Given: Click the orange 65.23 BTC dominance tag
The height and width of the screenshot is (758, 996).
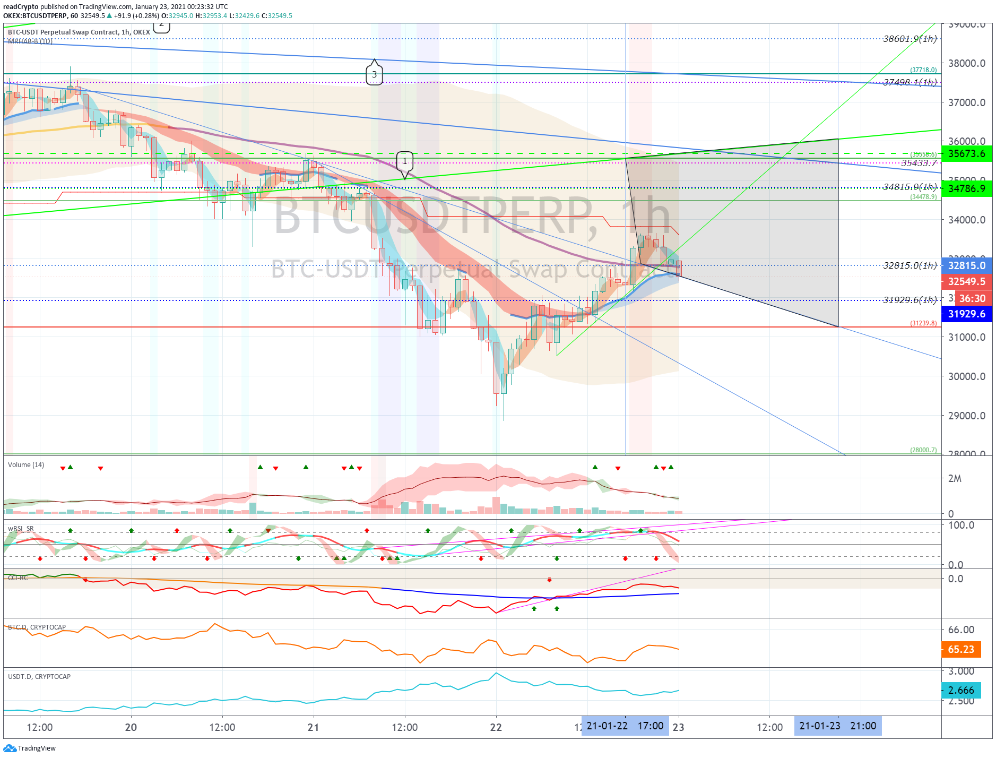Looking at the screenshot, I should pos(961,649).
